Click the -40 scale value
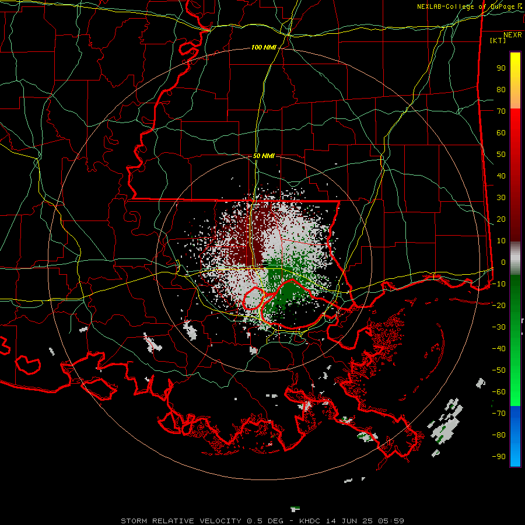Viewport: 525px width, 525px height. [x=499, y=349]
